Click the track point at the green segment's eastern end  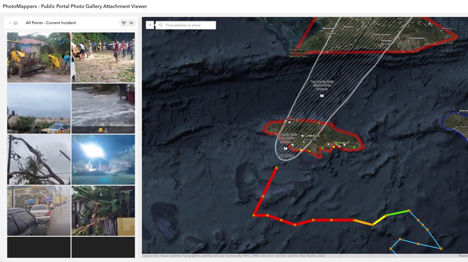click(409, 210)
